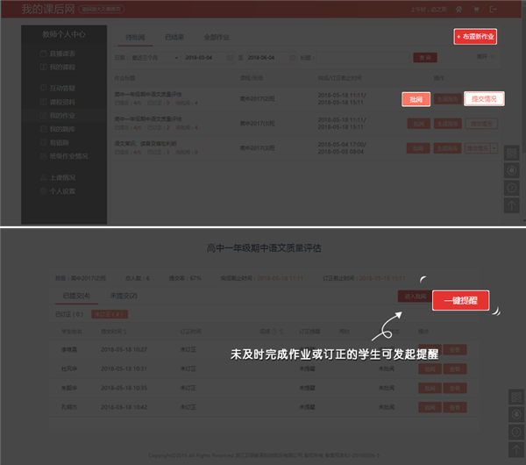Expand the 最近三个月 date range dropdown

(153, 58)
